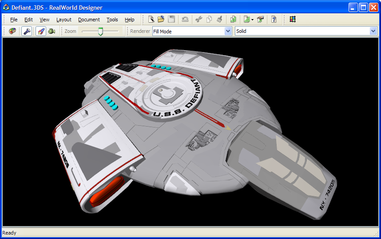This screenshot has width=381, height=239.
Task: Click the Zoom slider handle
Action: [100, 32]
